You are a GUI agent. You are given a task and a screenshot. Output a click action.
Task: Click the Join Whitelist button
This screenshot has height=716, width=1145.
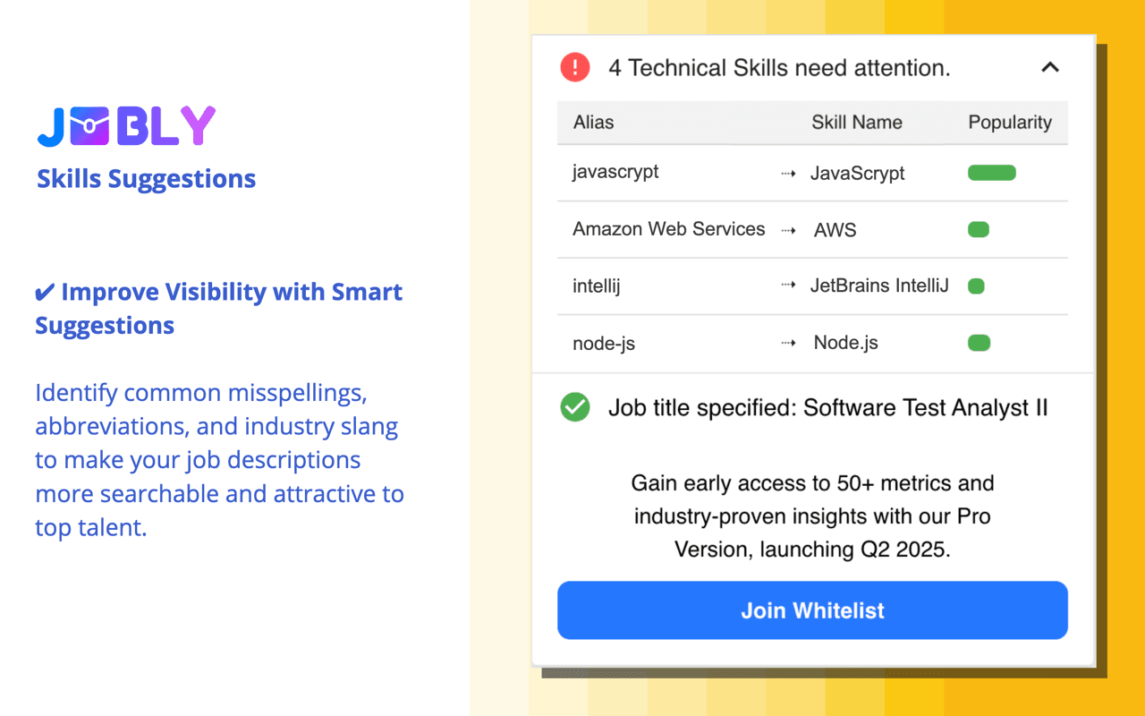click(x=812, y=610)
